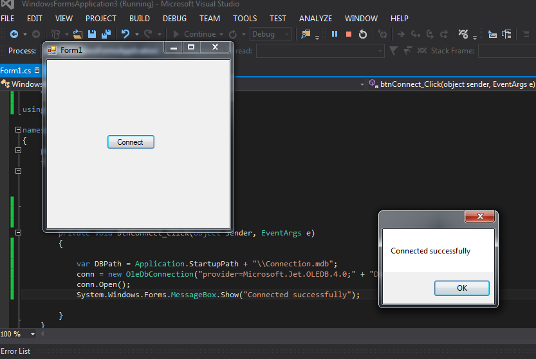Click the Stack Frame input box
Screen dimensions: 536x359
click(x=507, y=51)
